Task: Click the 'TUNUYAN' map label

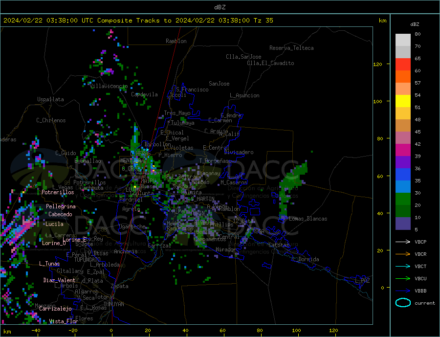Action: pyautogui.click(x=114, y=304)
